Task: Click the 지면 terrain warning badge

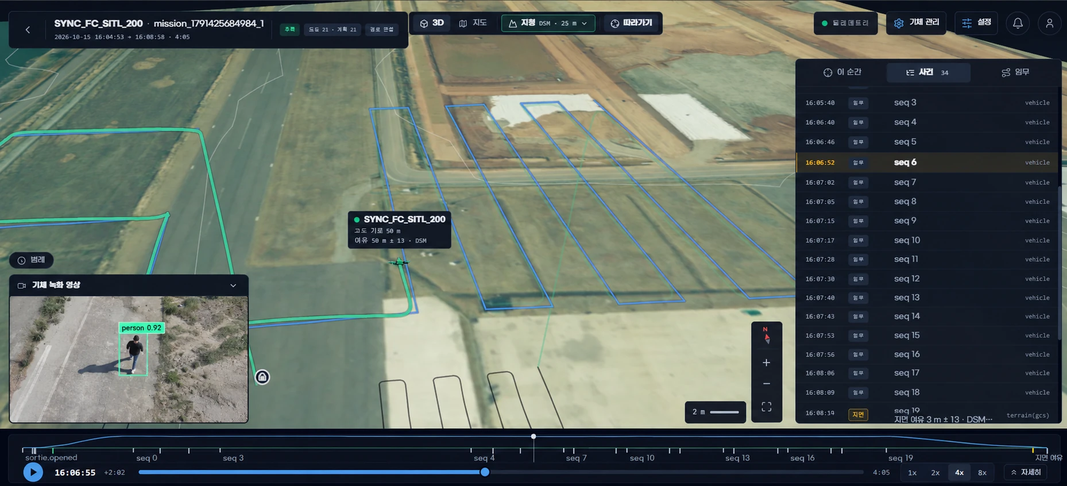Action: pos(858,414)
